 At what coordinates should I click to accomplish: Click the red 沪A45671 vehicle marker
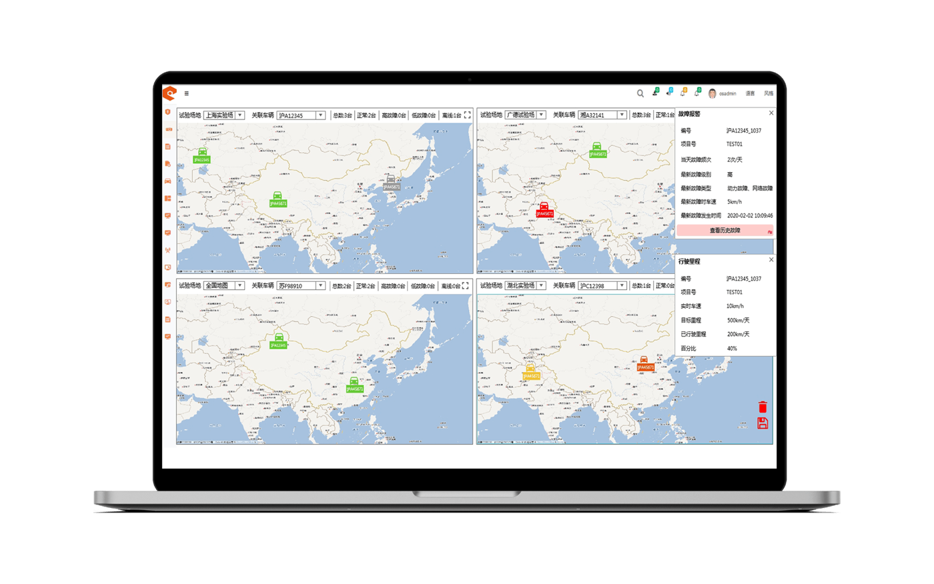(x=544, y=209)
